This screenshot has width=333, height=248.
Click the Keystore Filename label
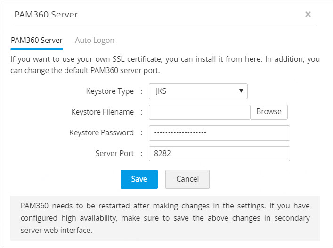[x=102, y=112]
